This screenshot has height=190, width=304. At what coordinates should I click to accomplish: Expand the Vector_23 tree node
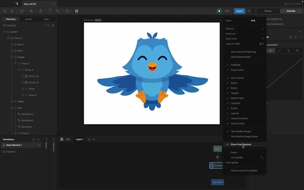[x=23, y=82]
